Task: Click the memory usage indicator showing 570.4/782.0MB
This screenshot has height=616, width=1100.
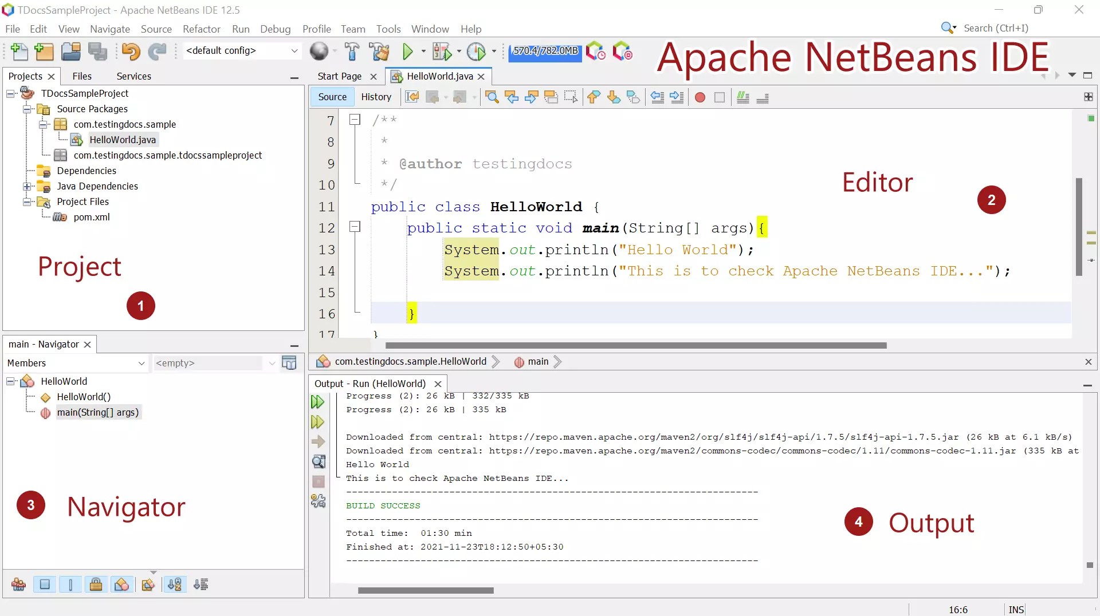Action: tap(545, 53)
